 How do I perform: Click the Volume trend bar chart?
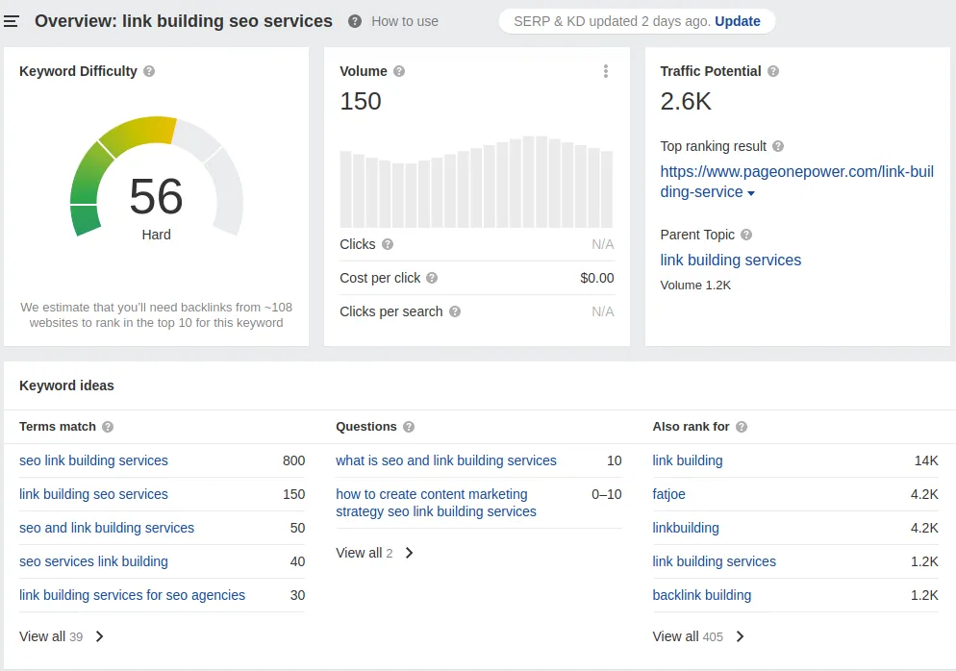pyautogui.click(x=476, y=182)
